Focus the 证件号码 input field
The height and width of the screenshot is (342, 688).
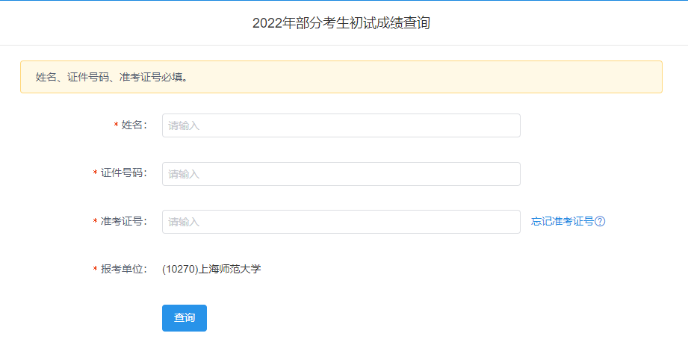[341, 174]
